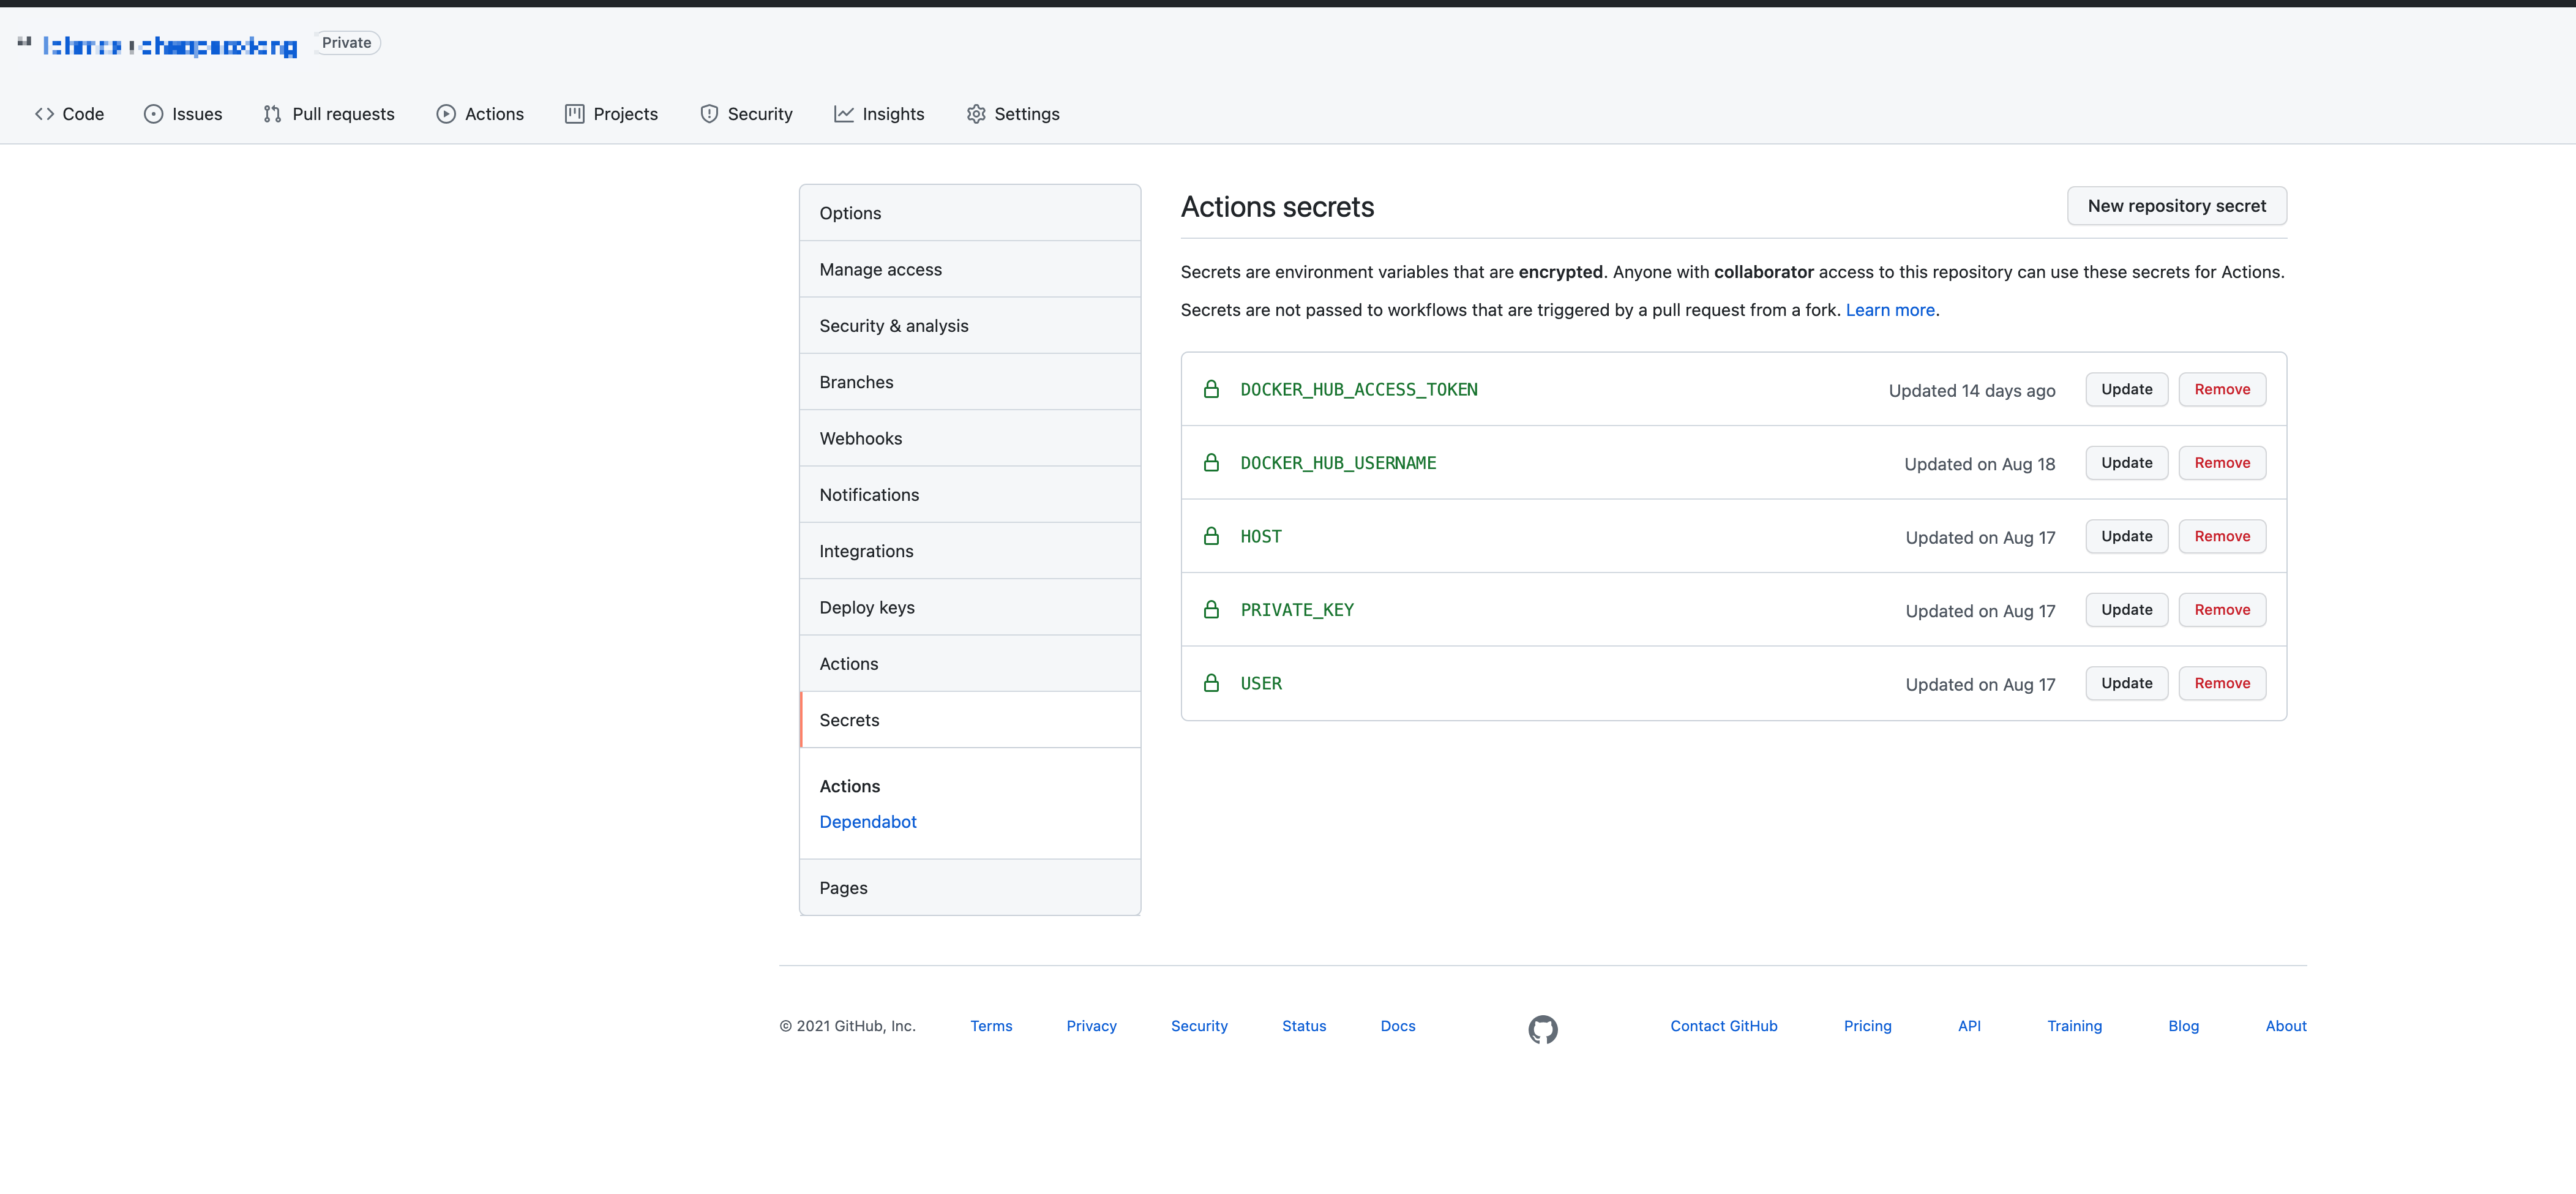Update the DOCKER_HUB_USERNAME secret

(x=2126, y=463)
